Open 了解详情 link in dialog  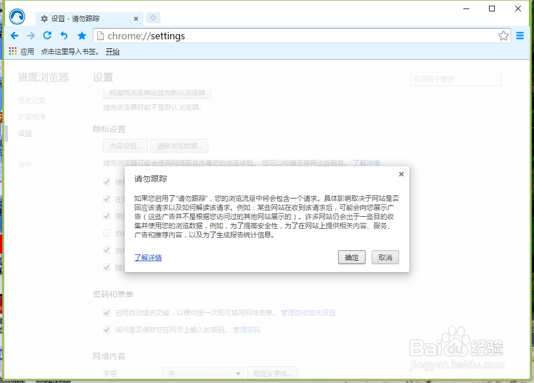click(148, 258)
